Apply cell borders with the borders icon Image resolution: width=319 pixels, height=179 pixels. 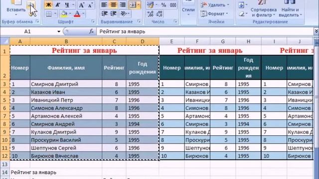(x=49, y=14)
